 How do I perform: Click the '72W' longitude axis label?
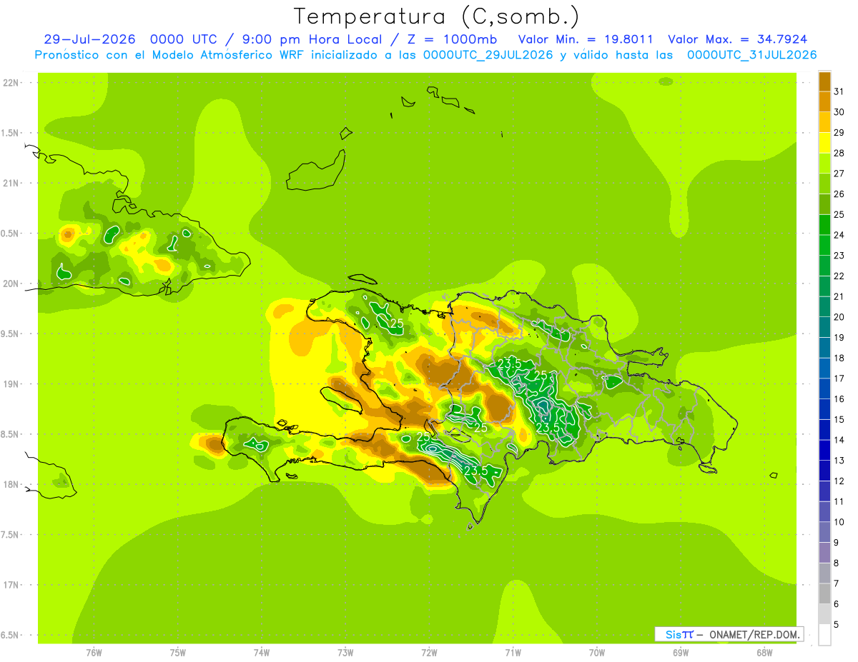coord(429,653)
